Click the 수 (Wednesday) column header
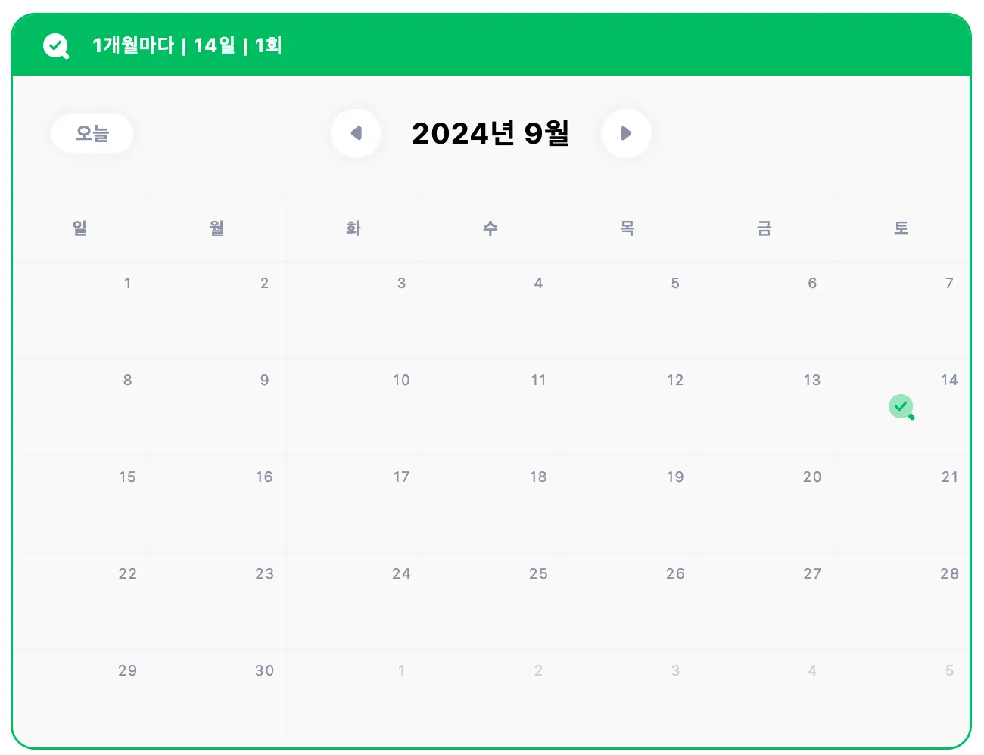The image size is (984, 755). [x=490, y=228]
